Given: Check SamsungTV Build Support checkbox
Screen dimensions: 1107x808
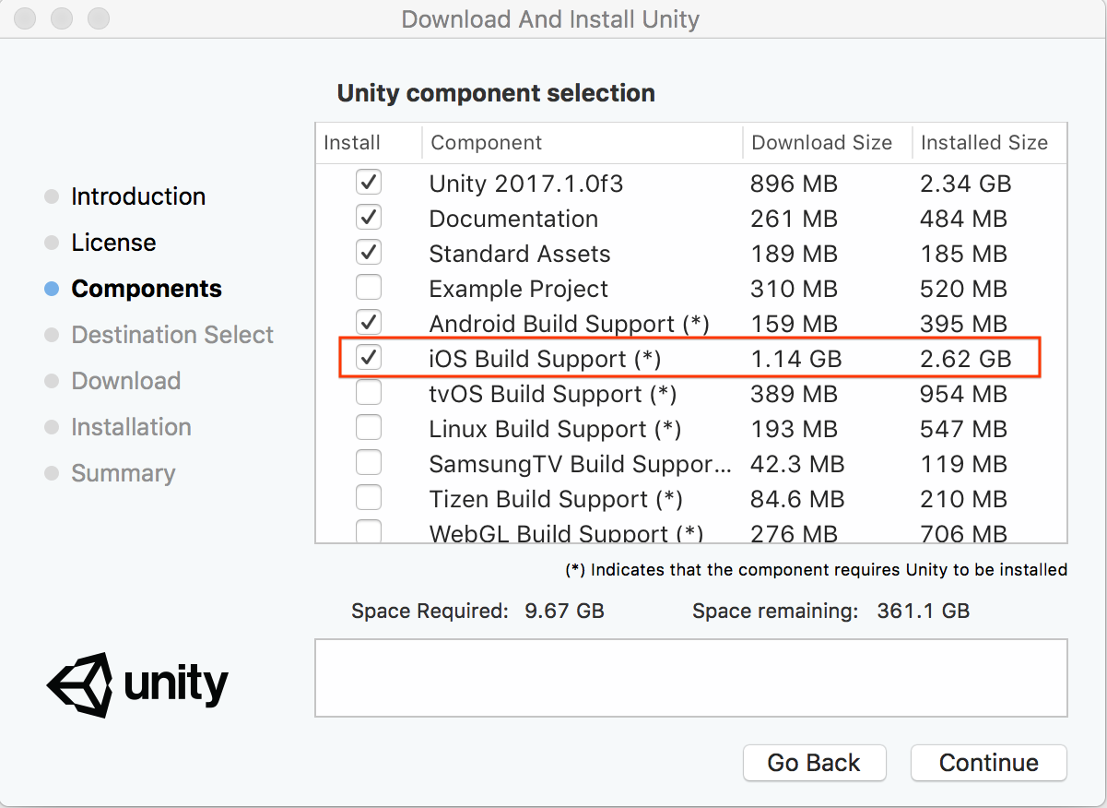Looking at the screenshot, I should [369, 463].
